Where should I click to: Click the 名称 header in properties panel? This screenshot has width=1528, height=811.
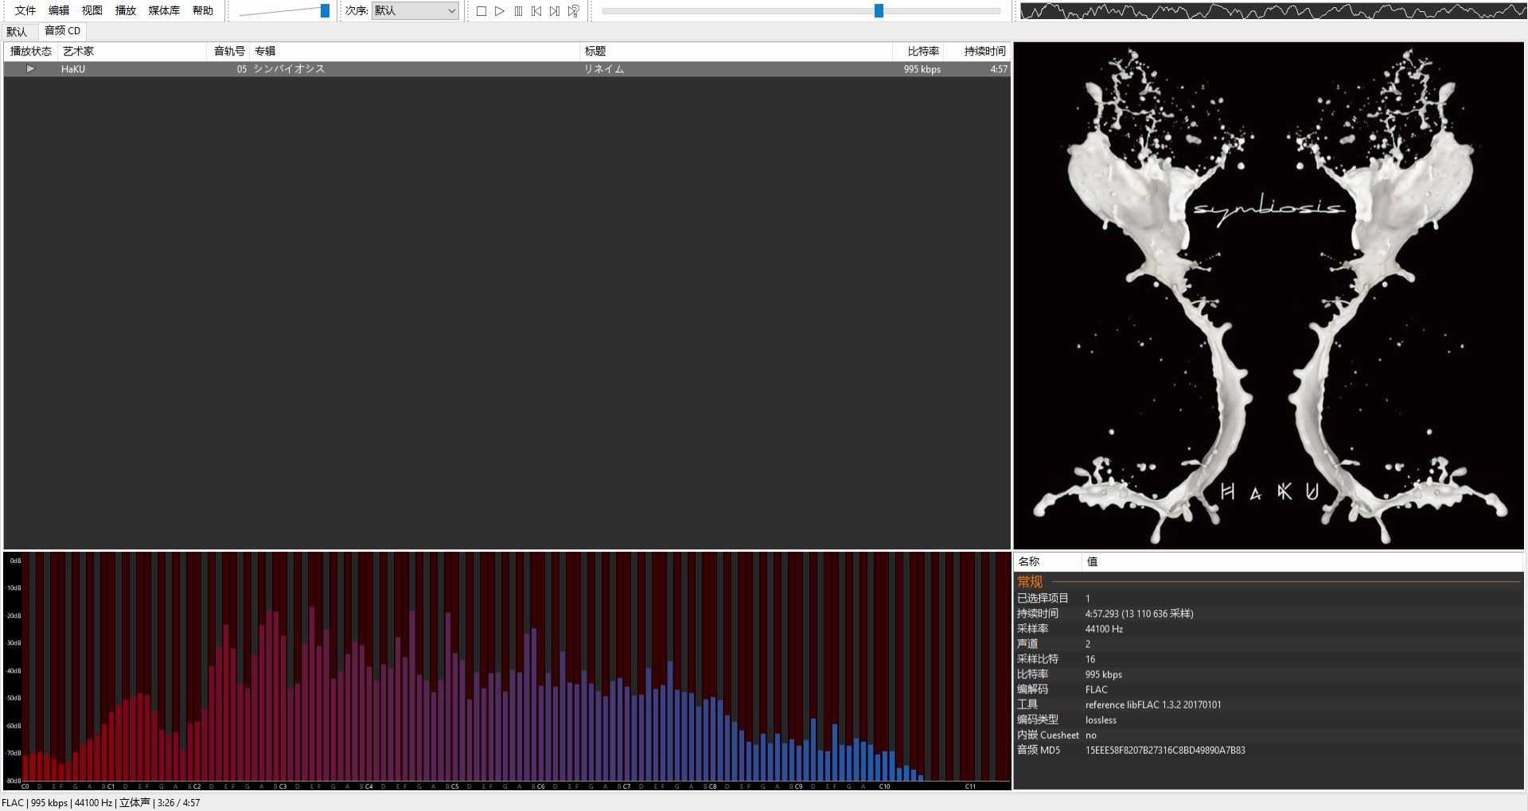click(x=1048, y=561)
